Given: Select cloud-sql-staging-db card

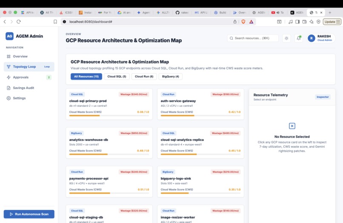Looking at the screenshot, I should 109,214.
